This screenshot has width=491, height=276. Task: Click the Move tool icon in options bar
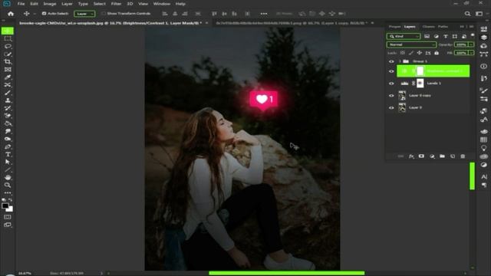(x=27, y=14)
